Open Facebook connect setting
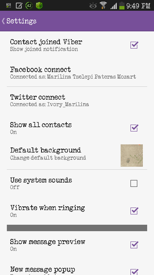The image size is (154, 275). pos(77,73)
